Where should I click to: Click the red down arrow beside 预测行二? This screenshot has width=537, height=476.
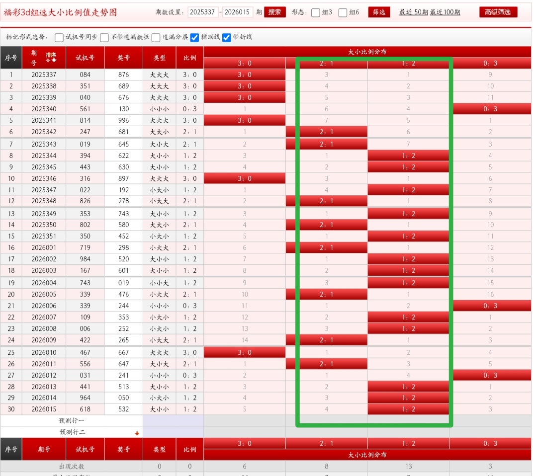tap(137, 433)
